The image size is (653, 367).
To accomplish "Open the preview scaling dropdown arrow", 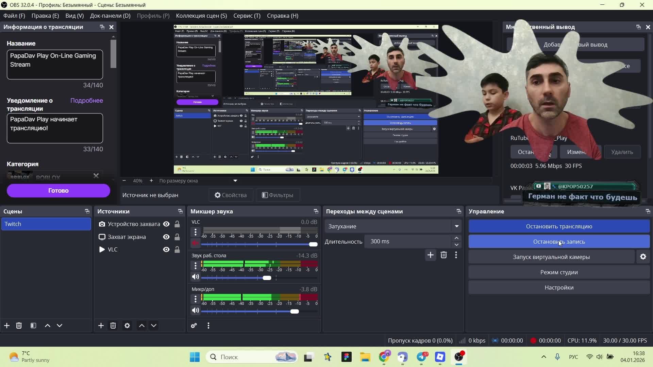I will (235, 181).
